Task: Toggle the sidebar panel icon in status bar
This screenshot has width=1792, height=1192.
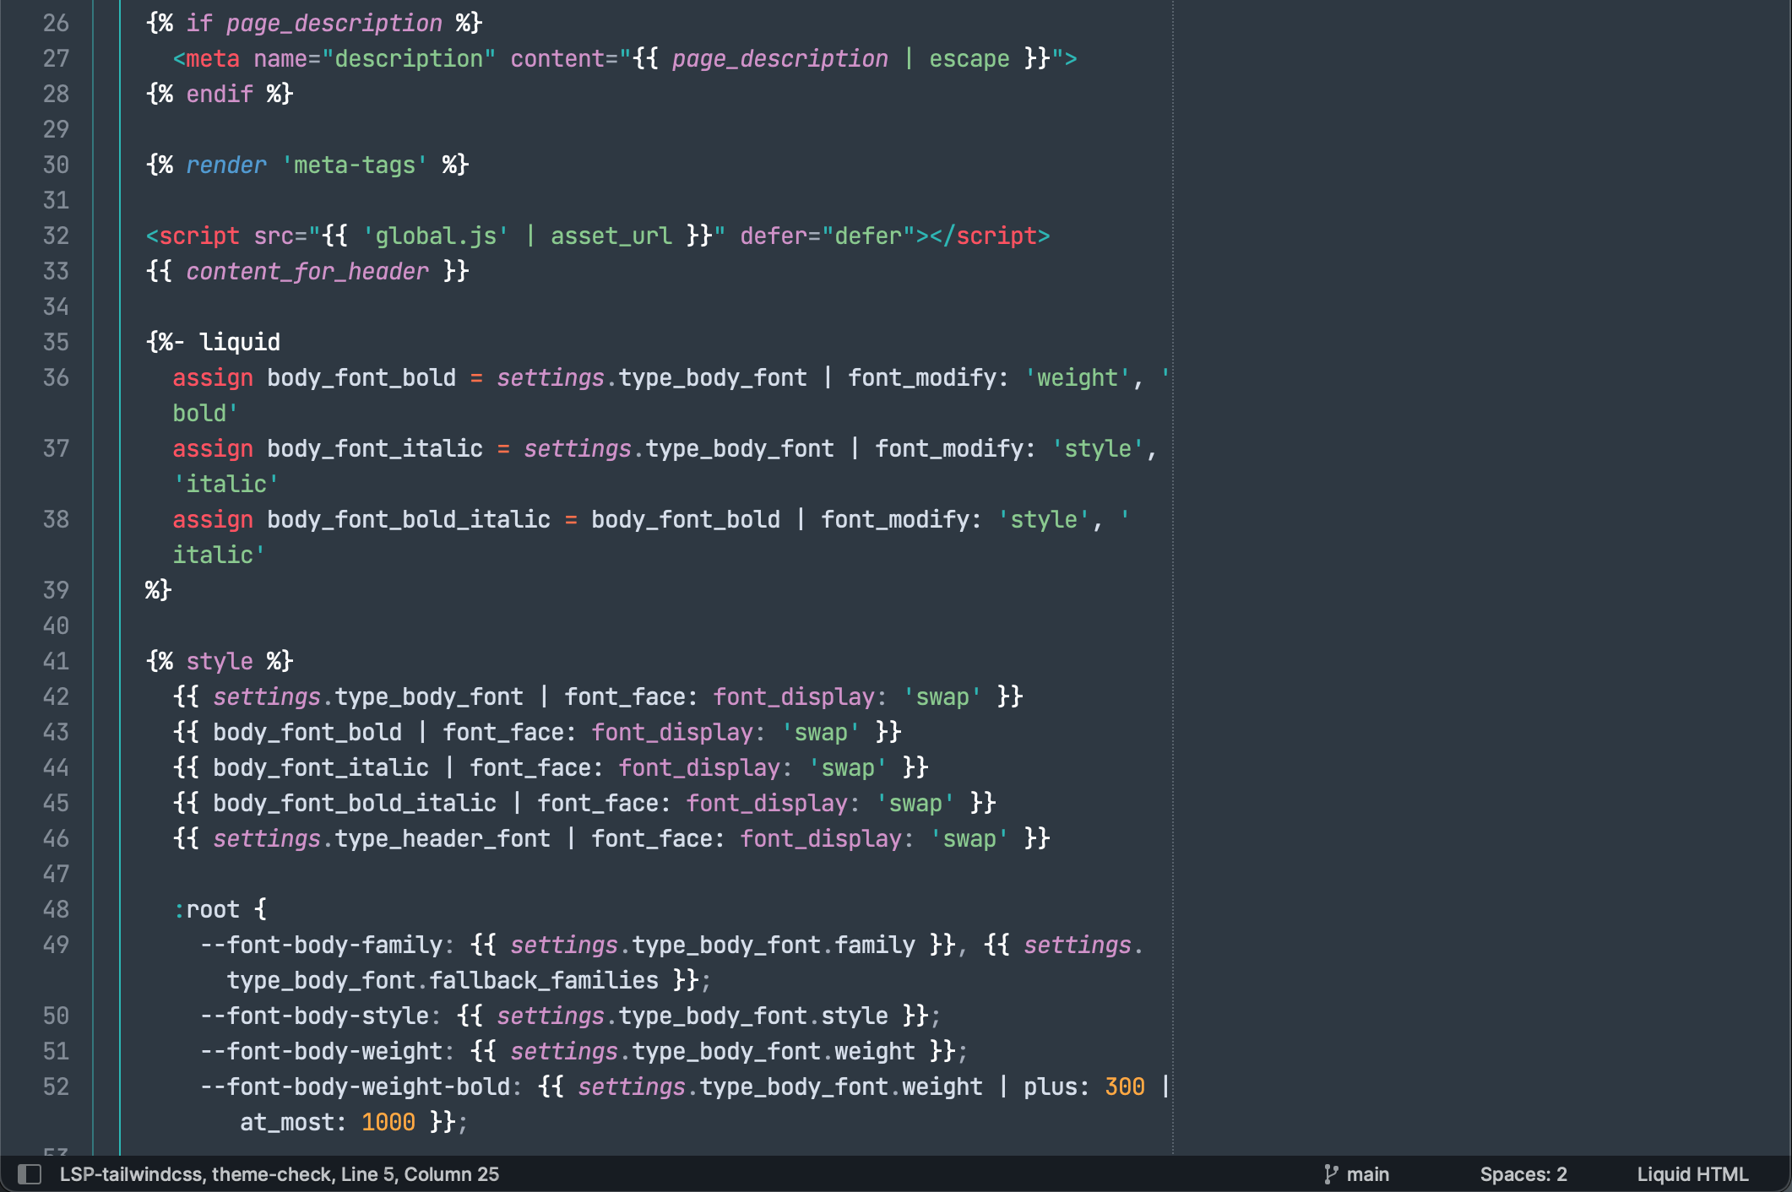Action: pos(30,1174)
